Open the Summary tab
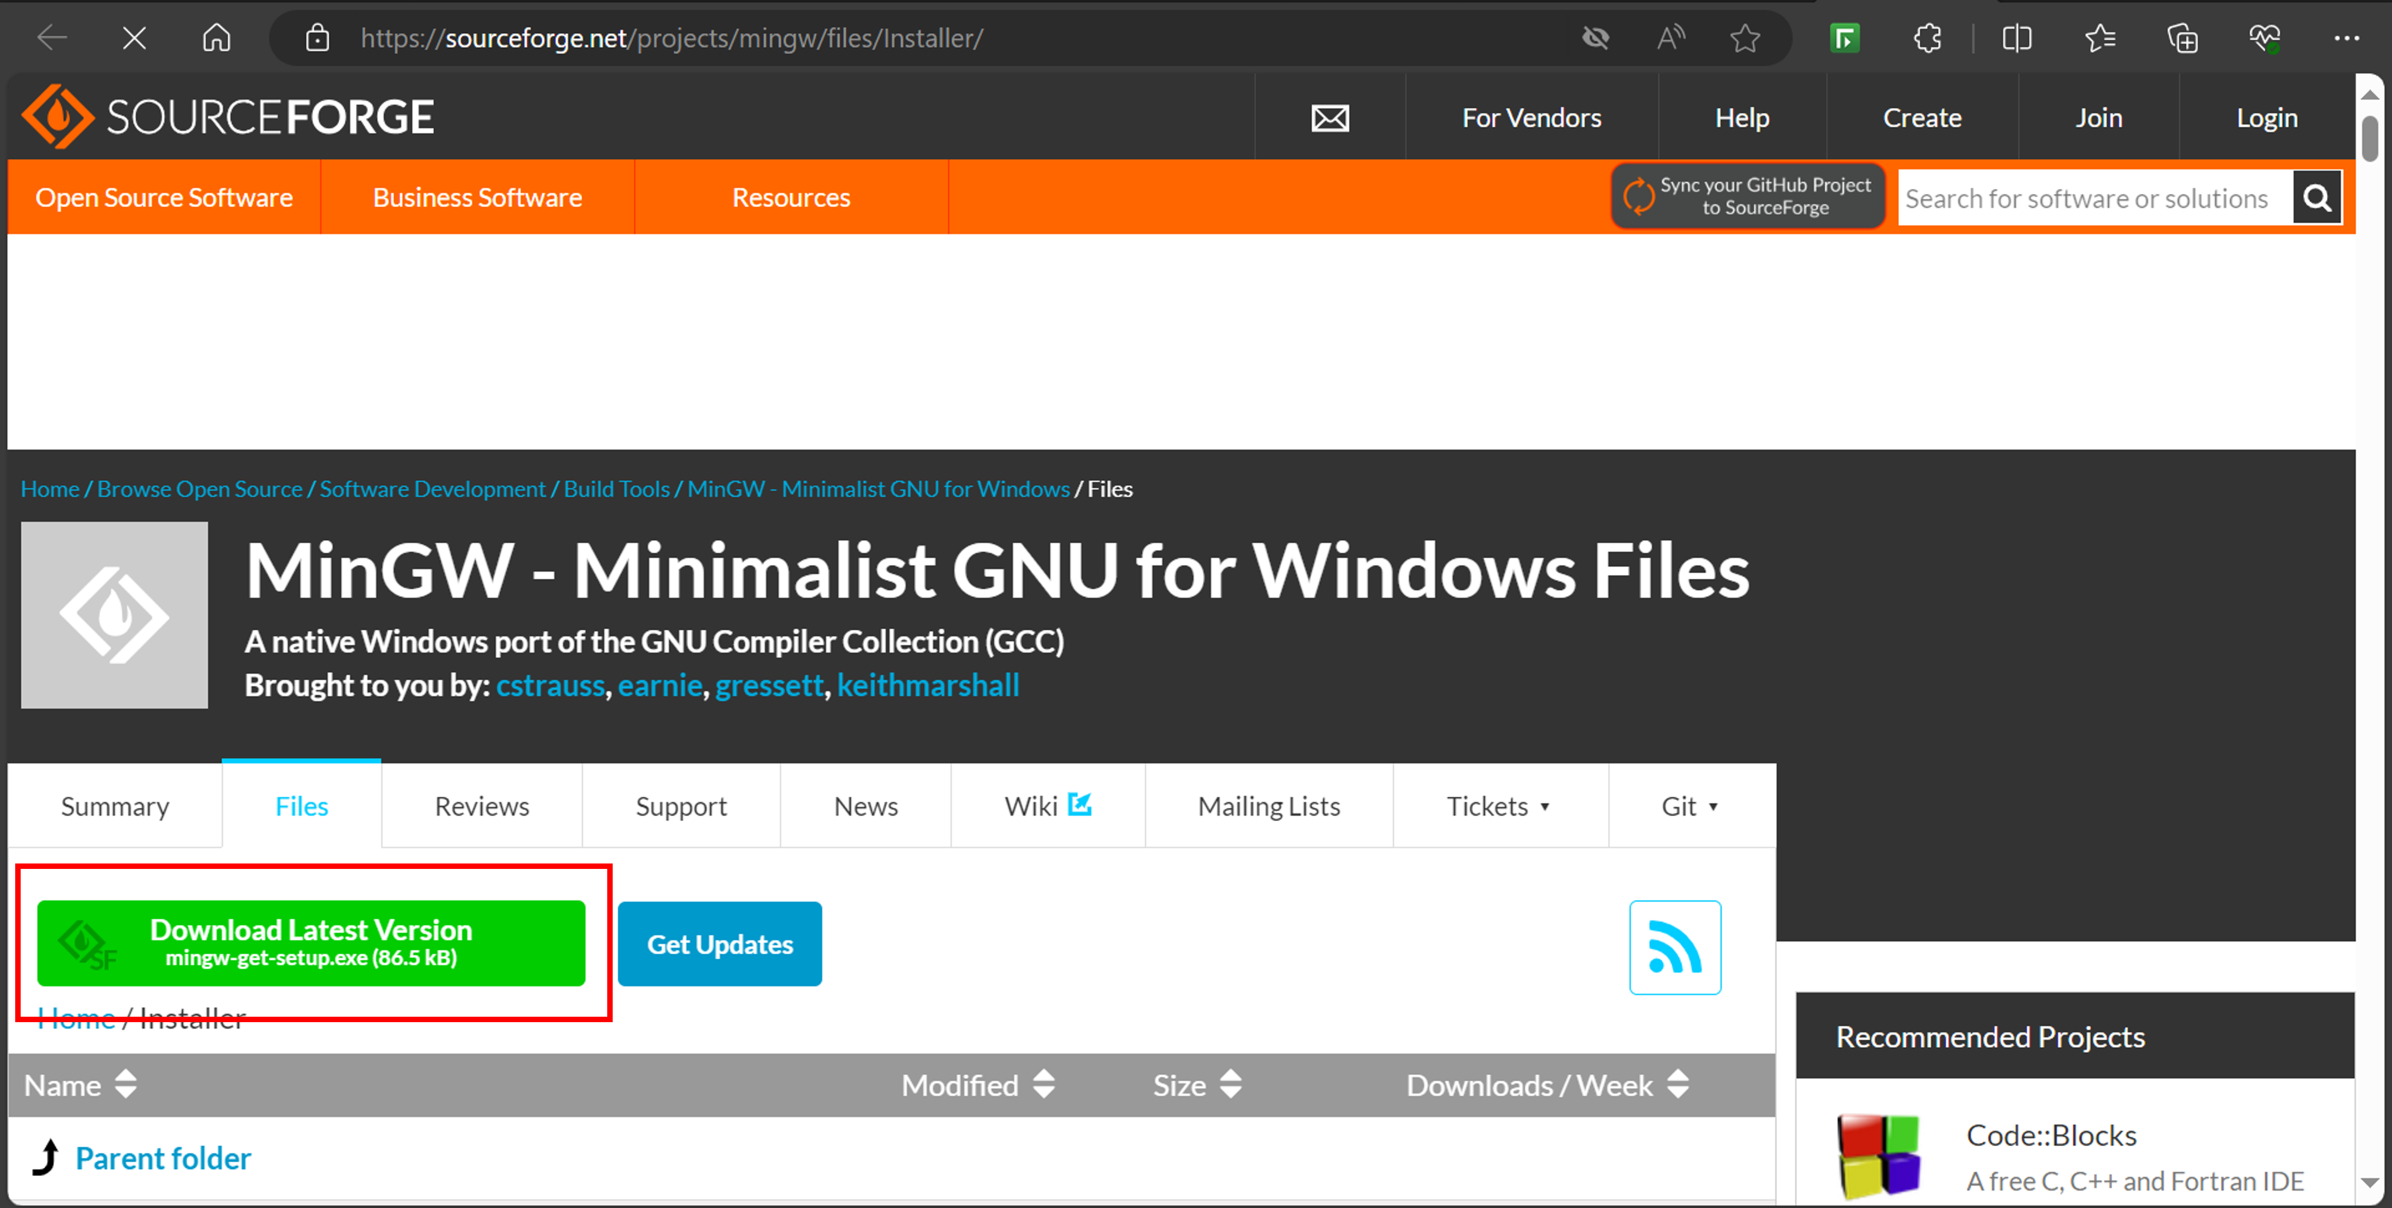This screenshot has height=1208, width=2392. [x=115, y=806]
